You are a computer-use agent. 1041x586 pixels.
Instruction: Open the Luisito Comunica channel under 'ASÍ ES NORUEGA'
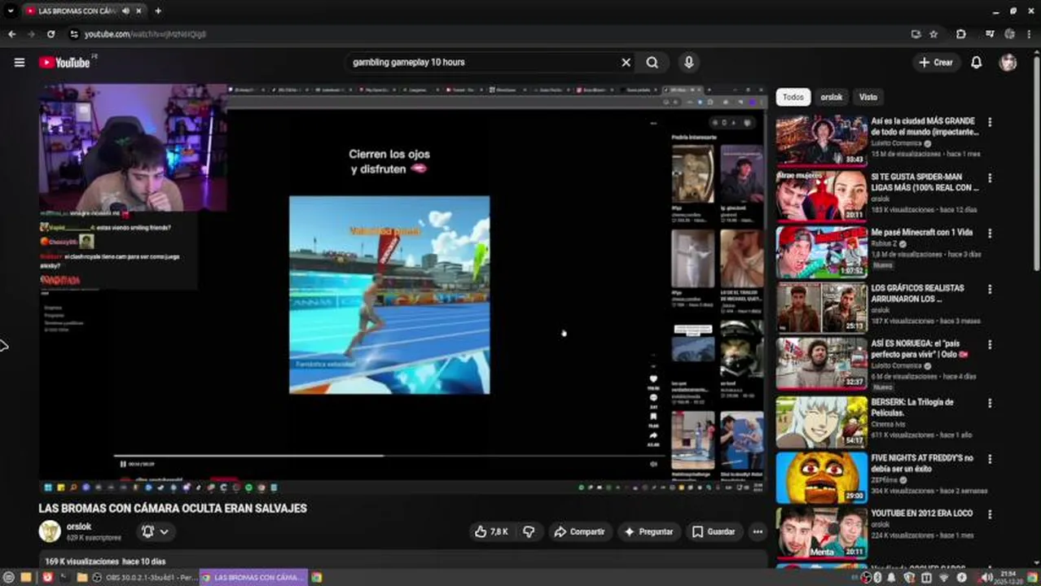pos(896,365)
